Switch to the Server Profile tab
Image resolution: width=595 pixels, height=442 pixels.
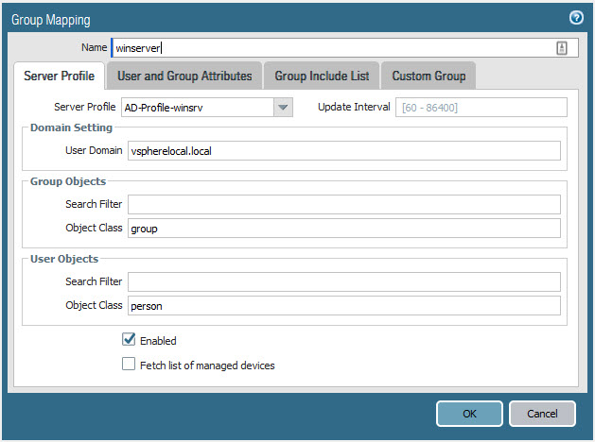tap(57, 76)
